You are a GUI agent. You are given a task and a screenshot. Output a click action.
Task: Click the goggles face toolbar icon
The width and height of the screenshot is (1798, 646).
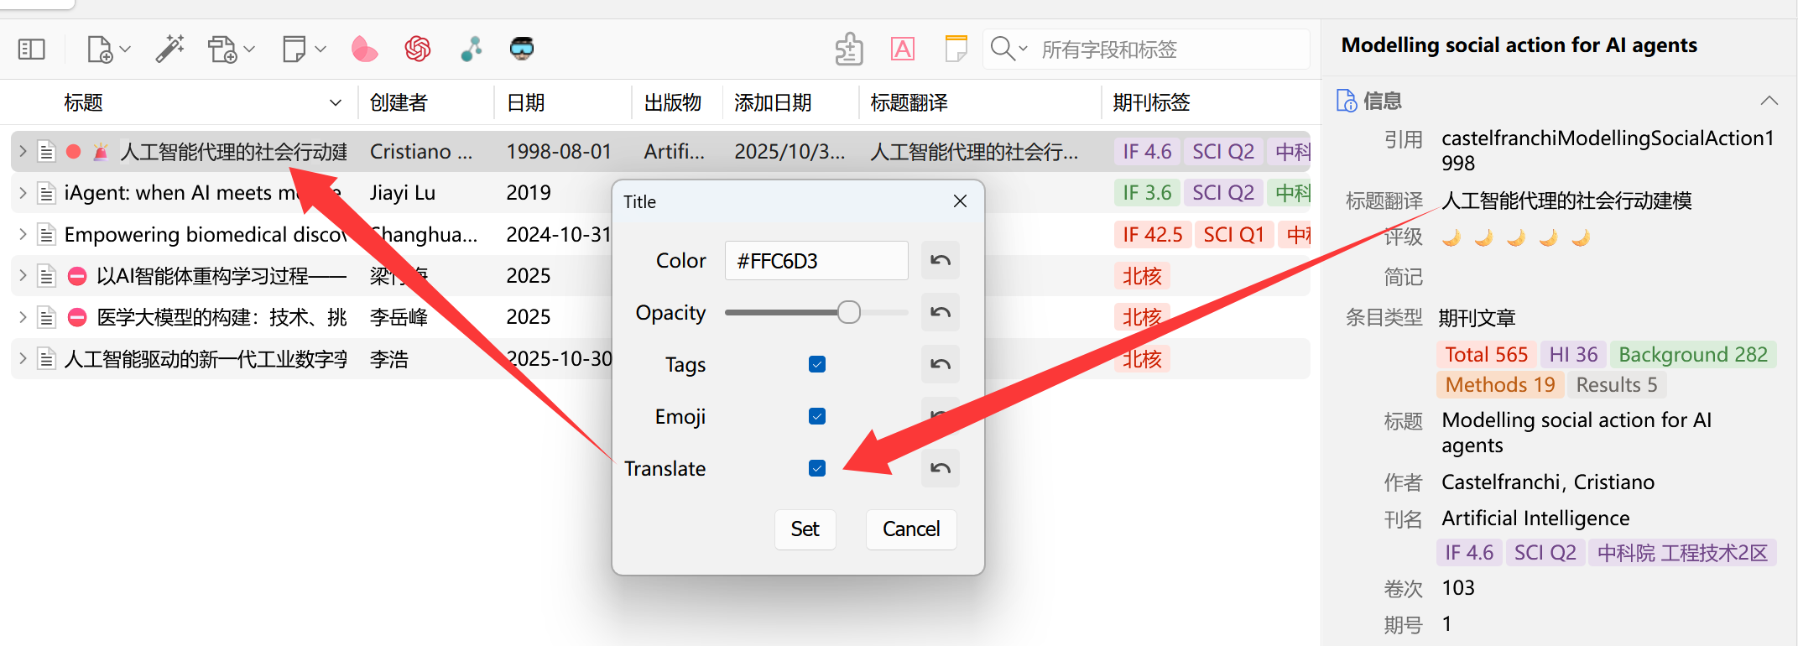522,49
